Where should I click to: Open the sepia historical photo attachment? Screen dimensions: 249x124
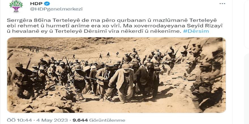pyautogui.click(x=116, y=75)
